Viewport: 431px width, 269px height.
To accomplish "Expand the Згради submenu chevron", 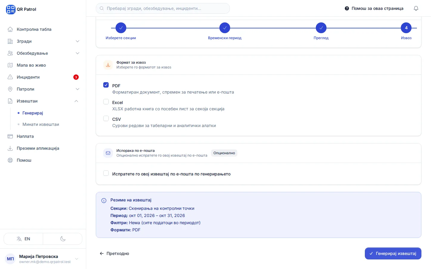I will pyautogui.click(x=78, y=41).
